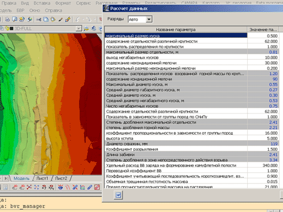Click the Коэффициент разрыхления value cell 1.500

(x=263, y=149)
